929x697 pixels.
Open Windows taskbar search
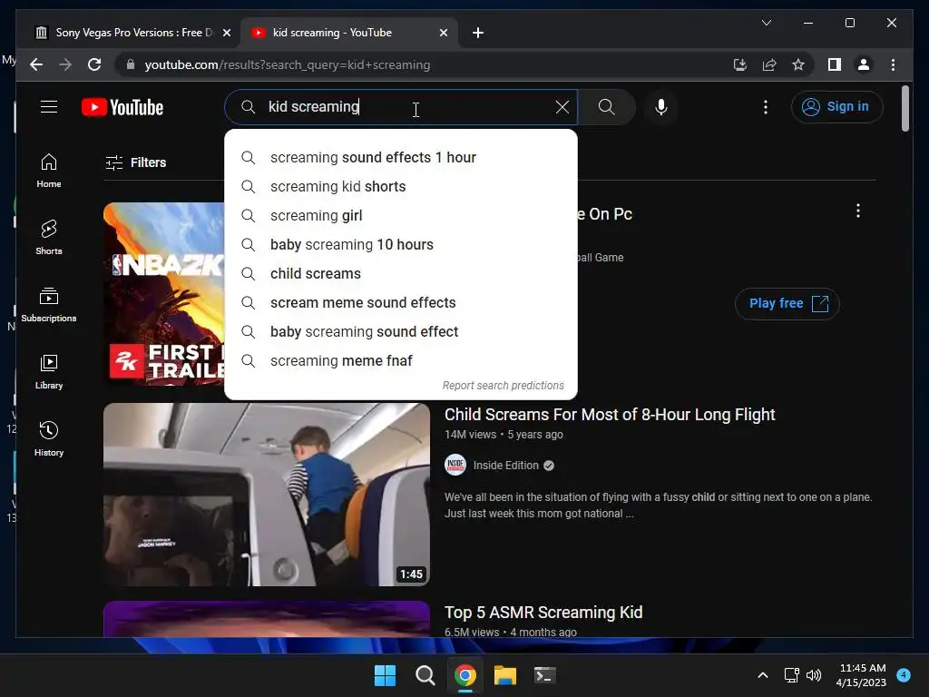(x=425, y=675)
